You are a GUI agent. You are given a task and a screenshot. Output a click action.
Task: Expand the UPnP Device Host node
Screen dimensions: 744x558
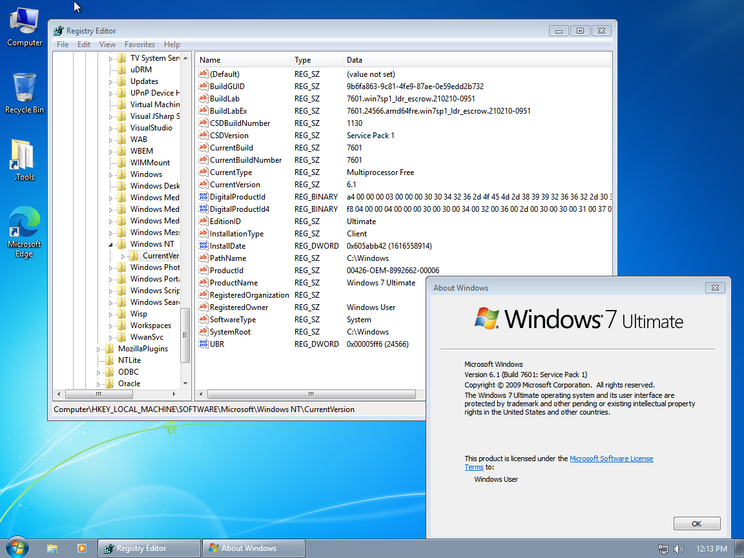click(110, 94)
